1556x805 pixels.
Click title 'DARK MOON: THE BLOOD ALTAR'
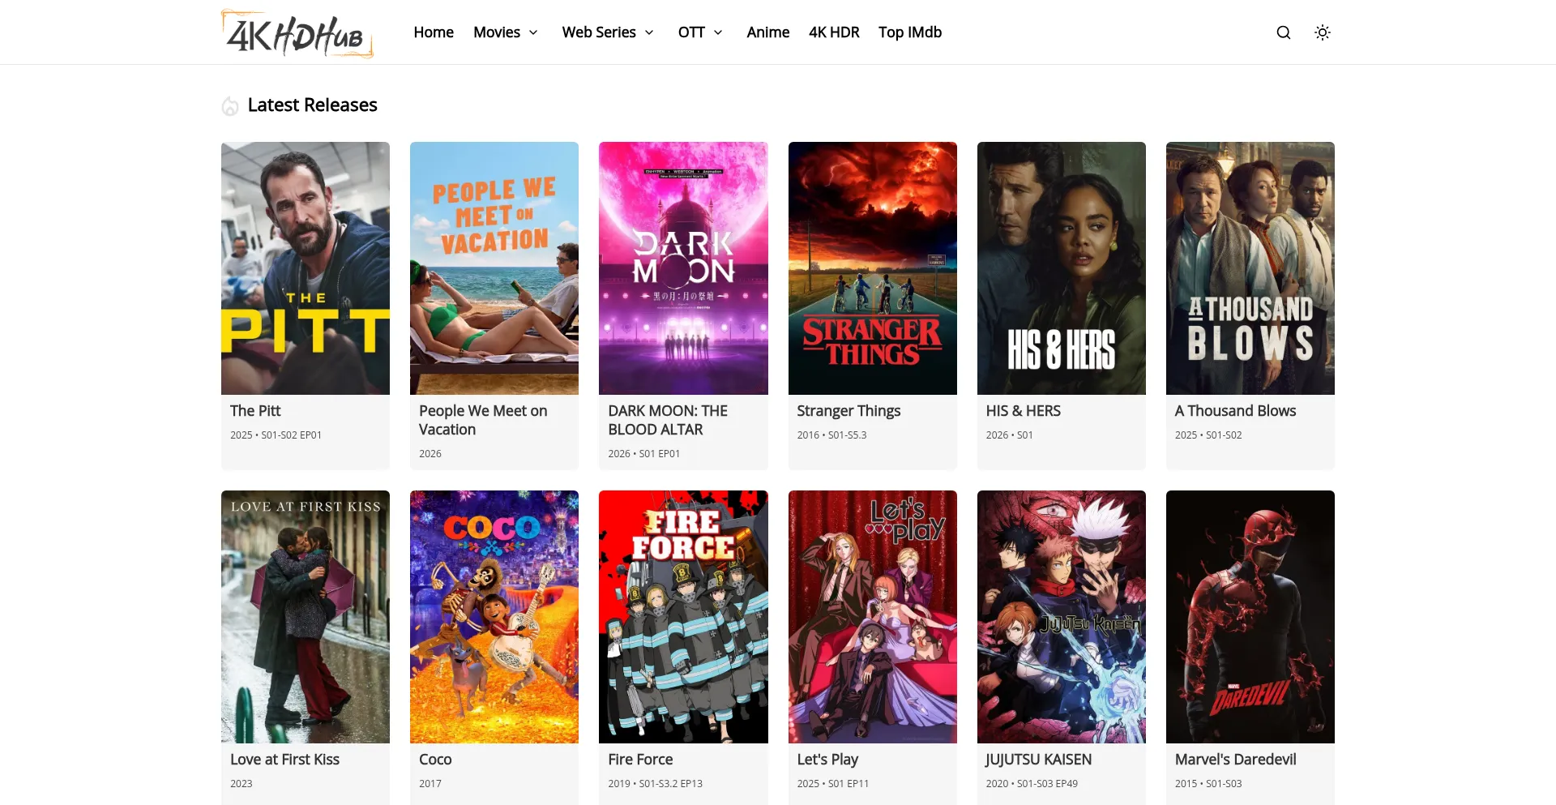(668, 420)
